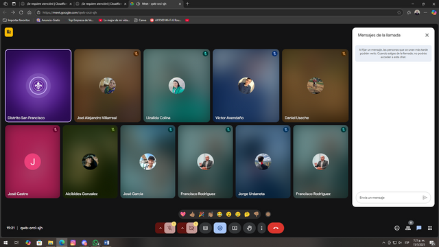Click the send message arrow
This screenshot has height=247, width=439.
coord(425,198)
